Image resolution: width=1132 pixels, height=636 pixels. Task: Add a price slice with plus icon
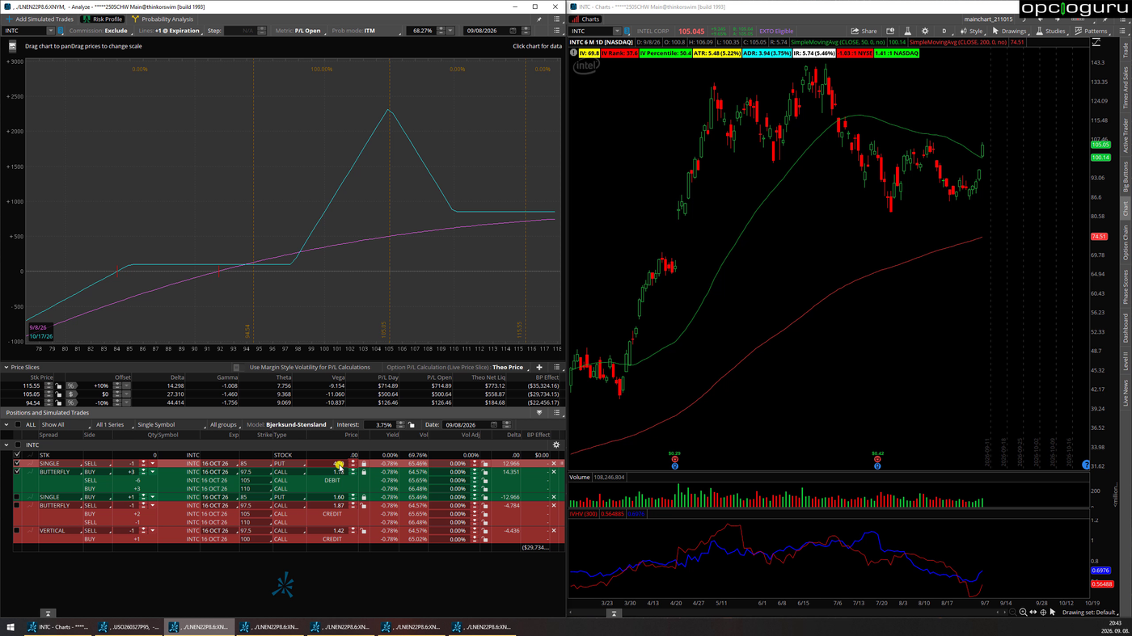(539, 367)
